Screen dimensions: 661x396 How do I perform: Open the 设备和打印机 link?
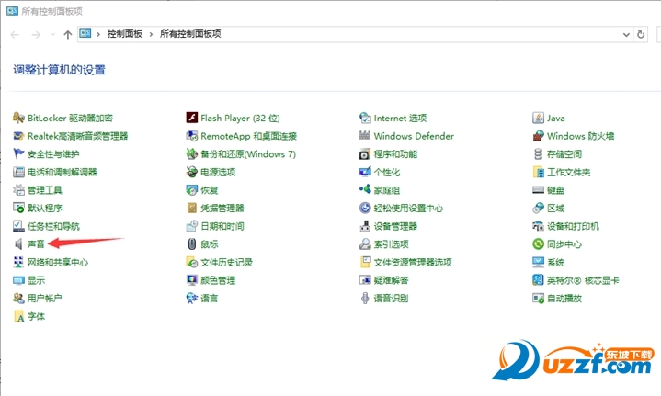[573, 226]
